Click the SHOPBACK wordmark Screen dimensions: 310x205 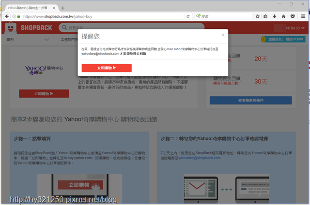[x=37, y=28]
